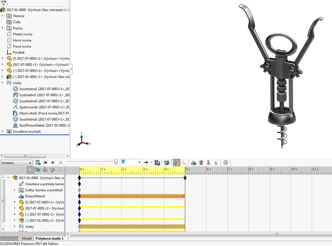Viewport: 332px width, 246px height.
Task: Click the Play button
Action: pos(53,162)
